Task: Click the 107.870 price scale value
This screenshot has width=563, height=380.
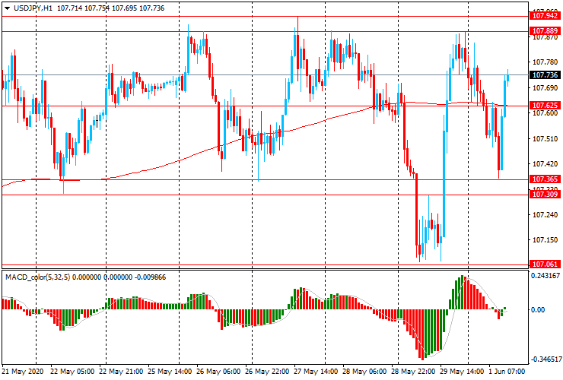Action: [545, 37]
